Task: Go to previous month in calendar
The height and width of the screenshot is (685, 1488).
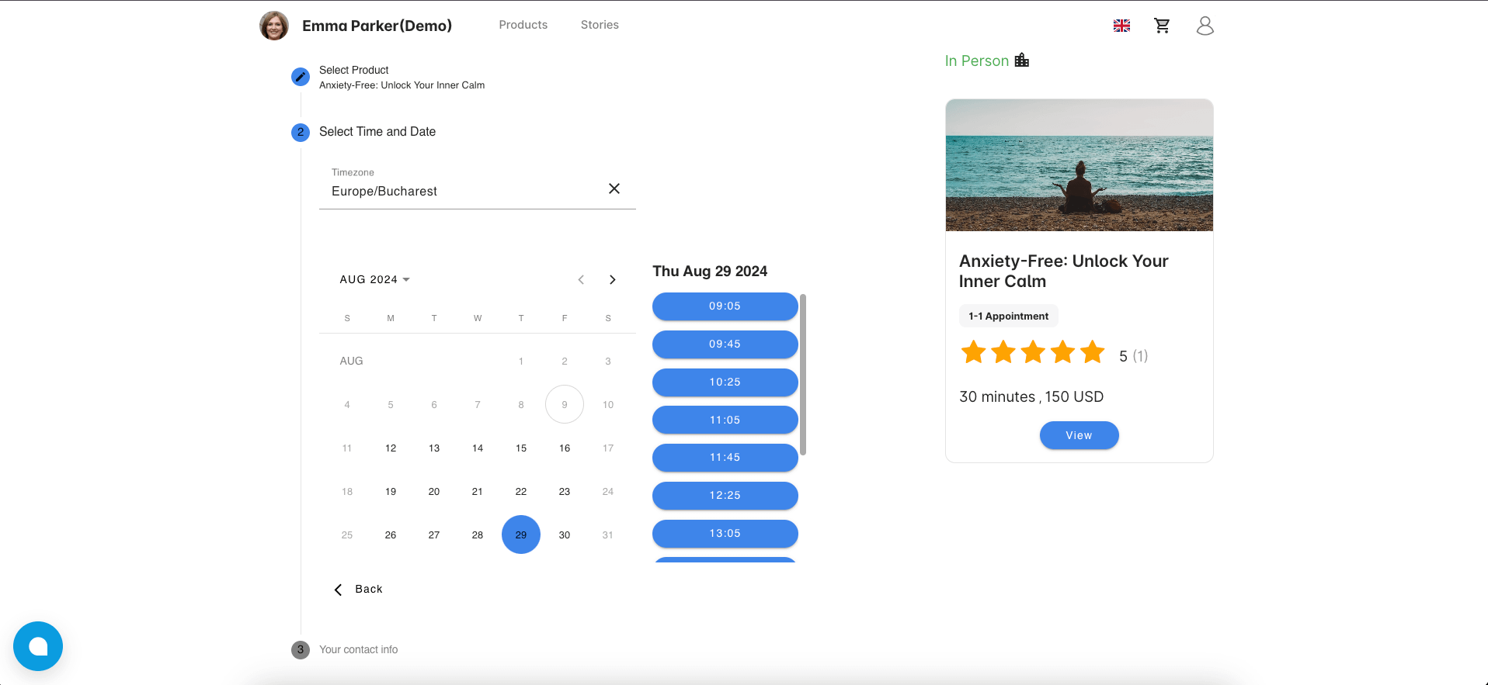Action: (581, 279)
